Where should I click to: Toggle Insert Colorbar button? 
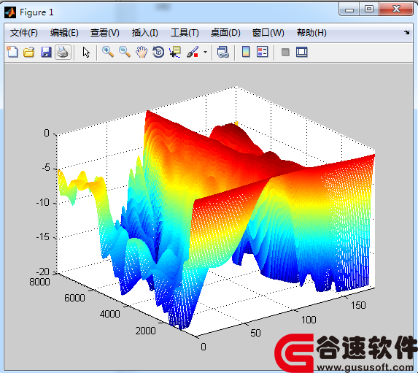pos(246,52)
